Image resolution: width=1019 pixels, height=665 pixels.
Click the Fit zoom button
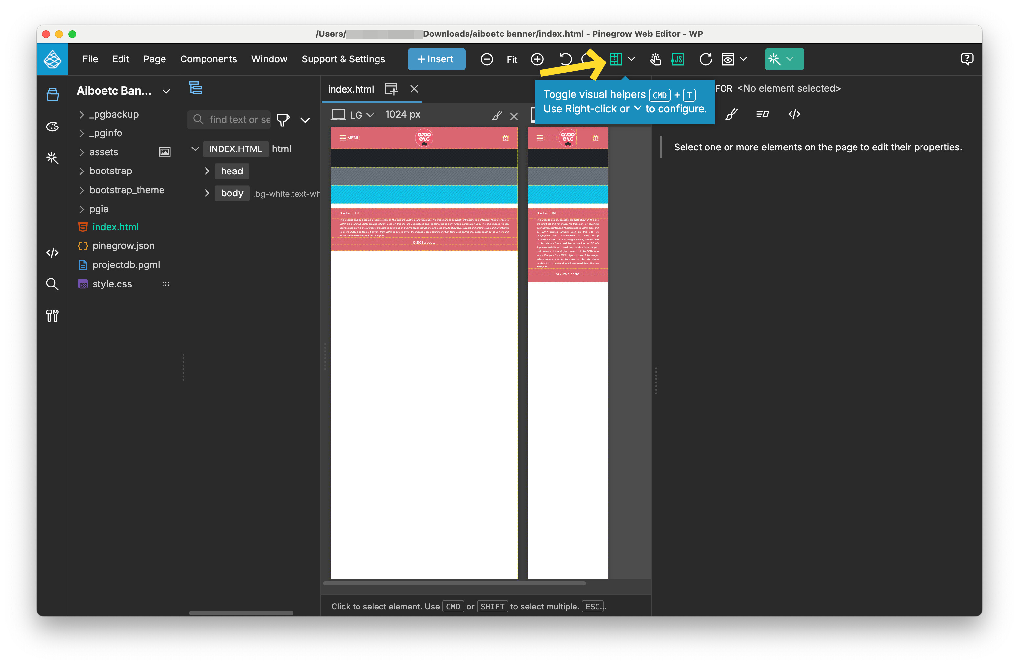pyautogui.click(x=512, y=59)
